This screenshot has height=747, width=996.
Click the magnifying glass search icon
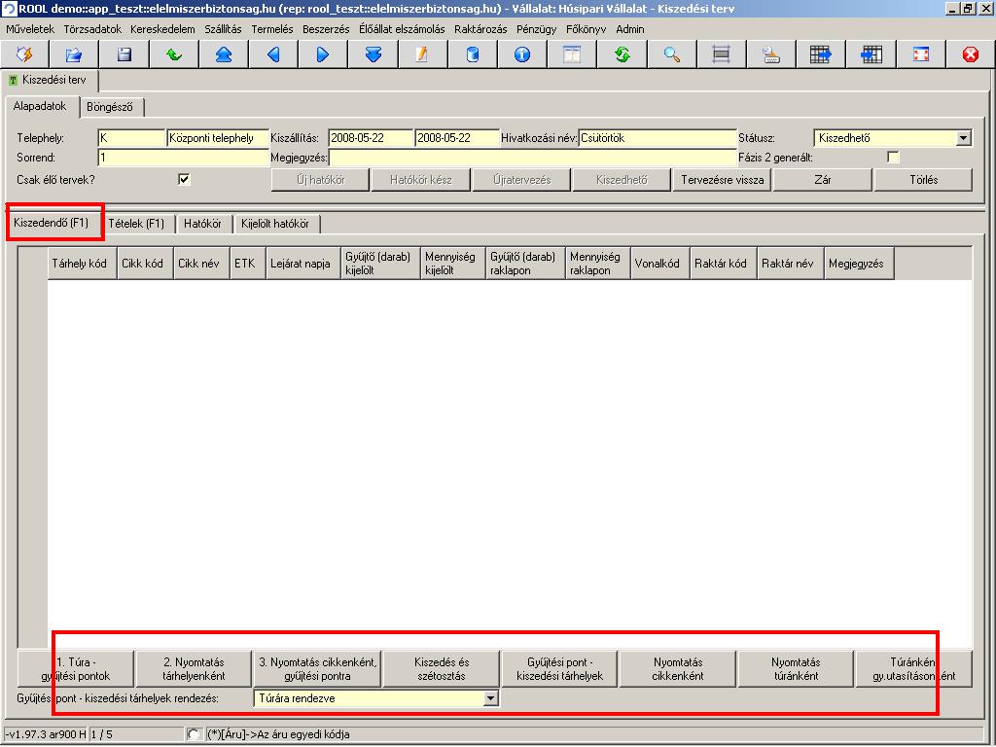point(672,54)
